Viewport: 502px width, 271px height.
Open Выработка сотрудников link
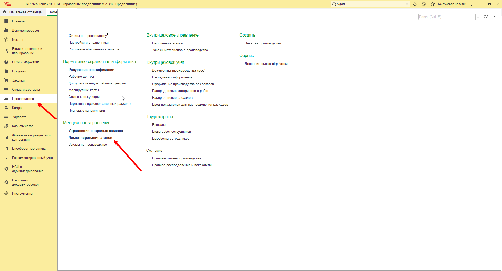(x=171, y=139)
